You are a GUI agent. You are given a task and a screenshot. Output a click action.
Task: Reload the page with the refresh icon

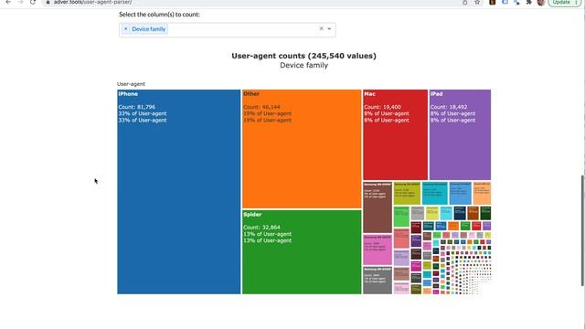33,2
